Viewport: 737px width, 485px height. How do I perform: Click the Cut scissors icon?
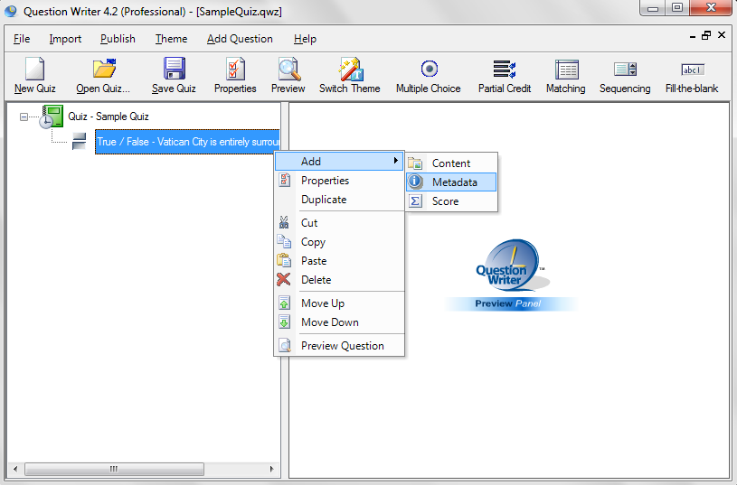(x=284, y=222)
